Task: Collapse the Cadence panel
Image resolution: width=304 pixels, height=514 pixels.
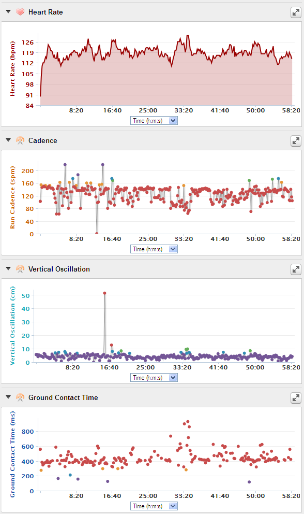Action: point(8,140)
